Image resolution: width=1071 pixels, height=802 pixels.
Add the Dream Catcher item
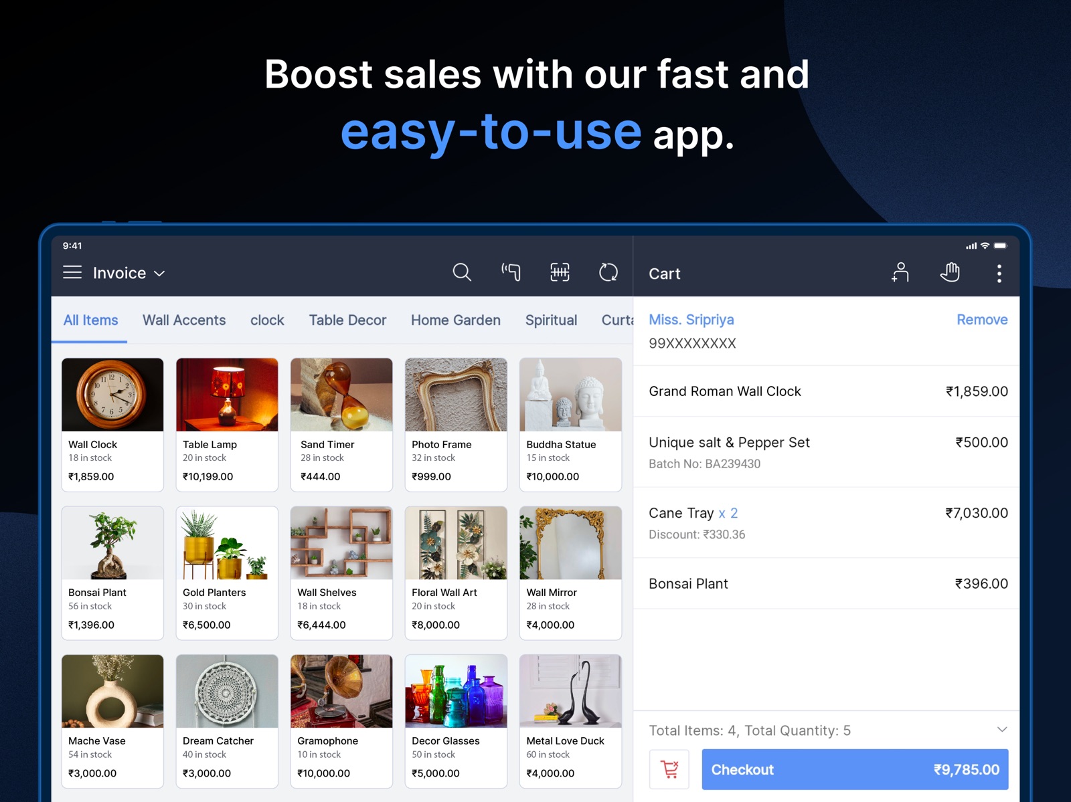(x=227, y=722)
